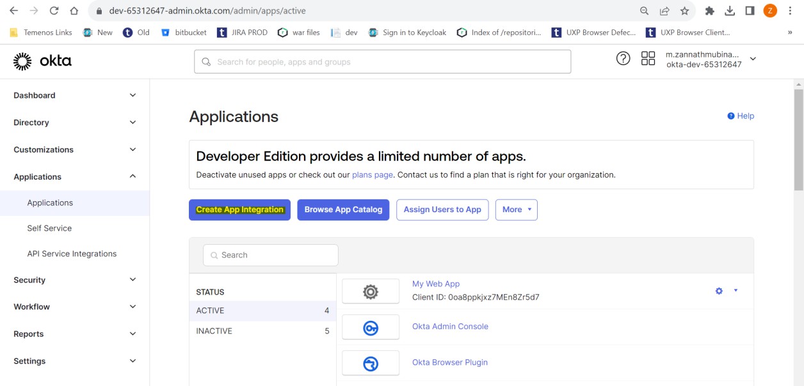
Task: Click the Okta Browser Plugin app icon
Action: click(371, 363)
